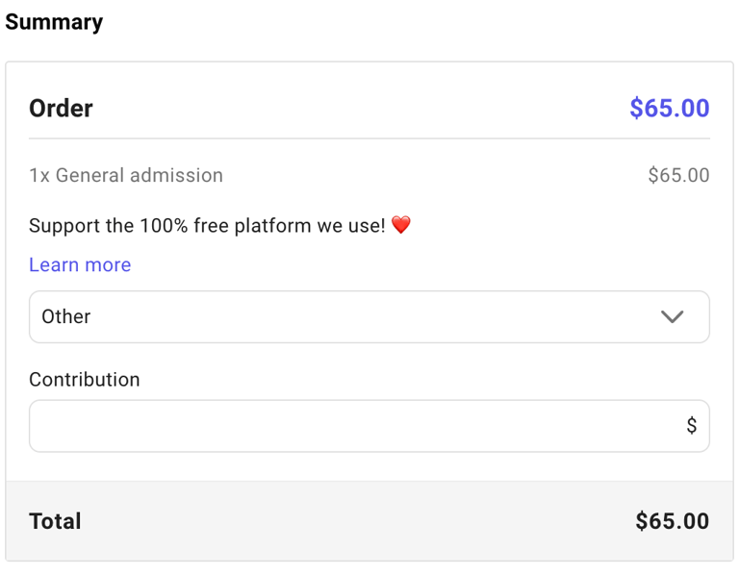The width and height of the screenshot is (739, 575).
Task: Click the gray $65.00 admission price
Action: click(678, 175)
